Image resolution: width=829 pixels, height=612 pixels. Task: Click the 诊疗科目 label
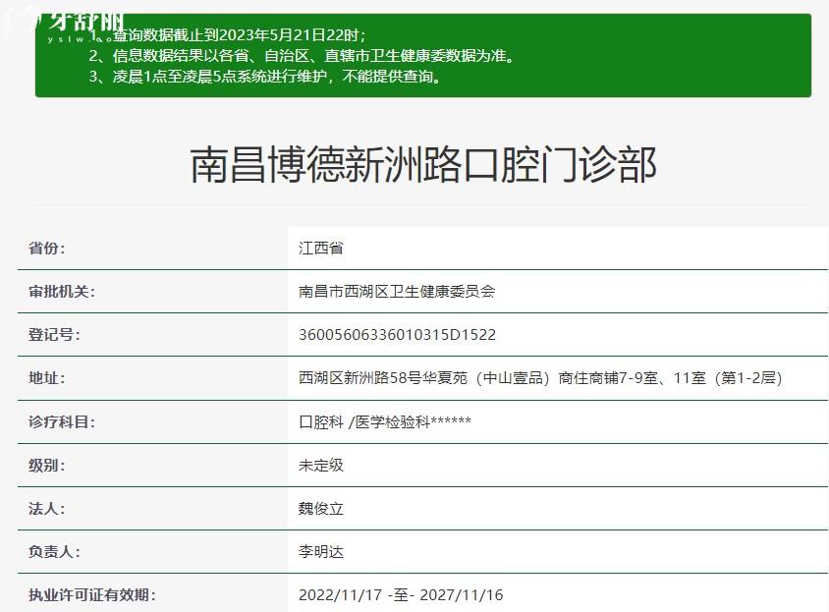(x=62, y=422)
